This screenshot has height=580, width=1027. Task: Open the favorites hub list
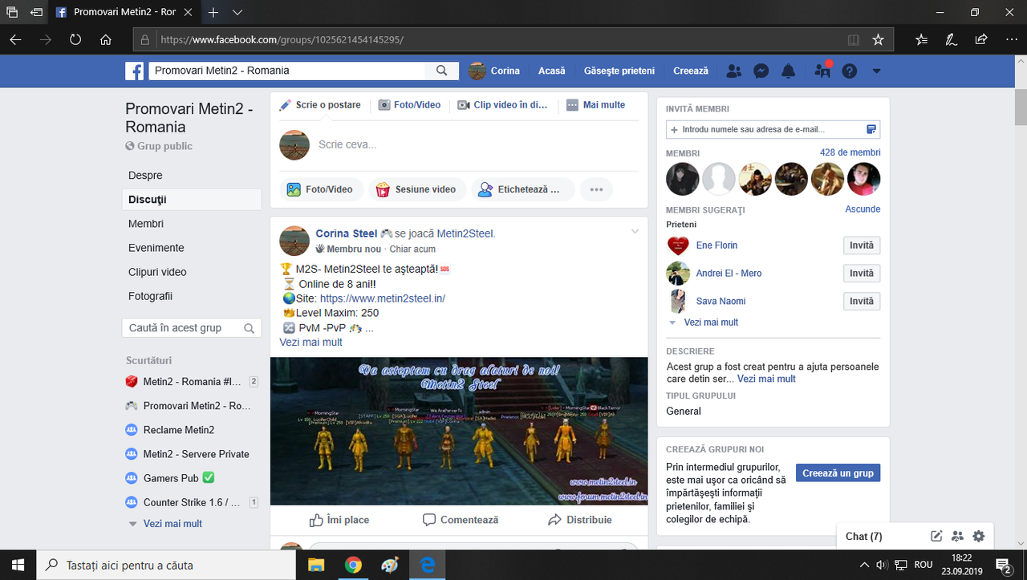921,39
